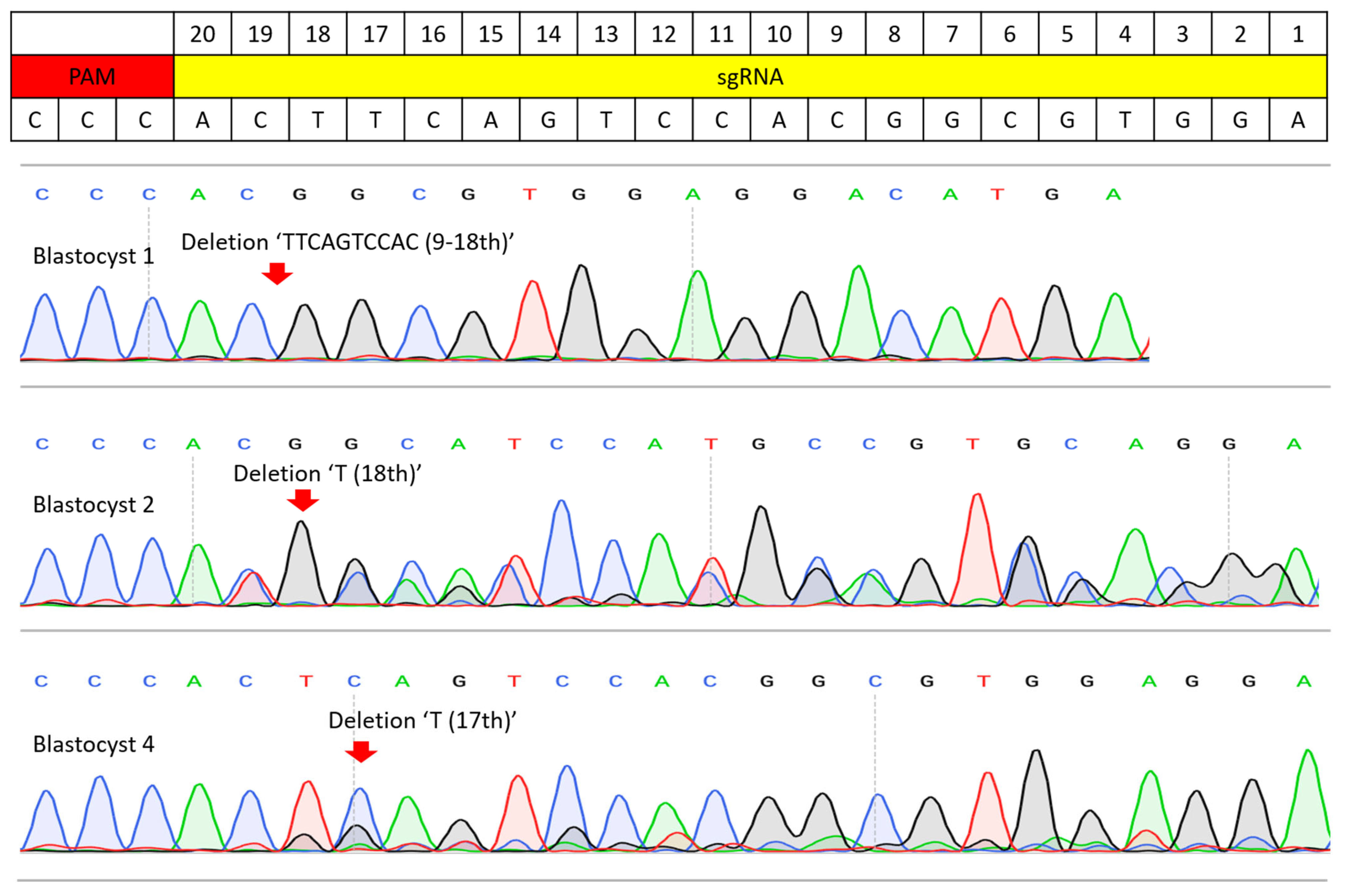The image size is (1347, 895).
Task: Select position 1 header cell
Action: (1298, 34)
